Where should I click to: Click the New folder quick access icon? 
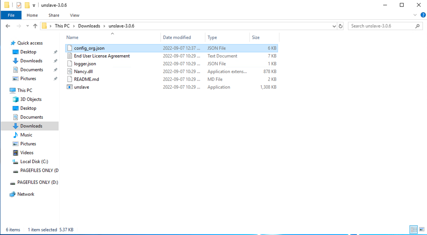tap(27, 5)
